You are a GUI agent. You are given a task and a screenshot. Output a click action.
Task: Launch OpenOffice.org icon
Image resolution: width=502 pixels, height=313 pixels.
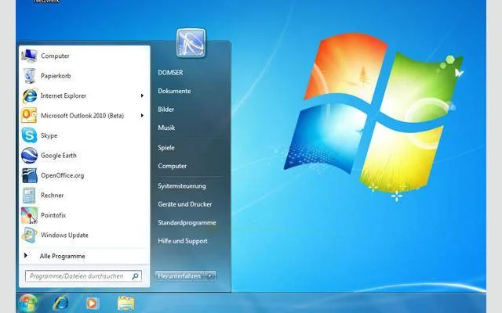(29, 175)
